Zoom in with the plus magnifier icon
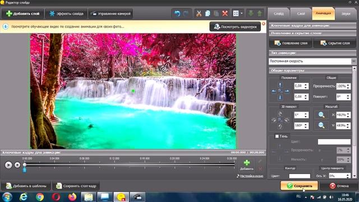Image resolution: width=359 pixels, height=202 pixels. point(321,114)
